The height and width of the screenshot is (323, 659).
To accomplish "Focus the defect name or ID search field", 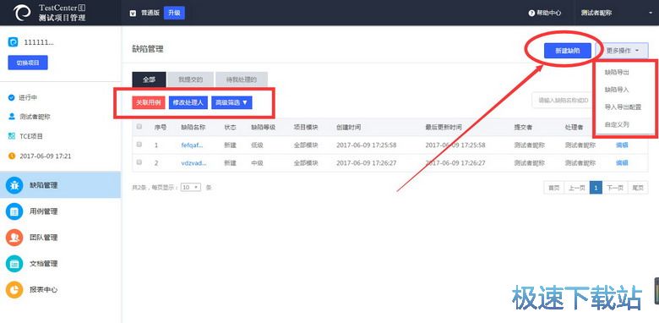I will pyautogui.click(x=564, y=100).
